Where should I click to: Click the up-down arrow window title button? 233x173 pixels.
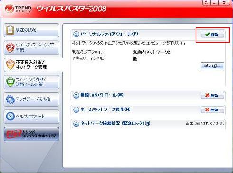pyautogui.click(x=206, y=3)
